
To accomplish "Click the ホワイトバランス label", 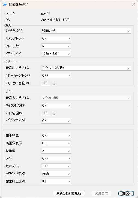I will [15, 174].
